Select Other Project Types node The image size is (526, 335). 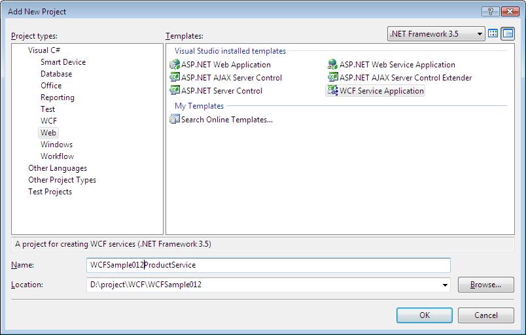click(62, 180)
